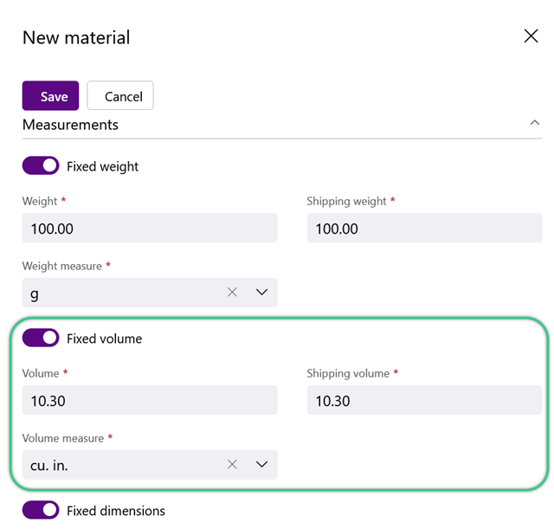Edit the Weight field value

coord(150,228)
